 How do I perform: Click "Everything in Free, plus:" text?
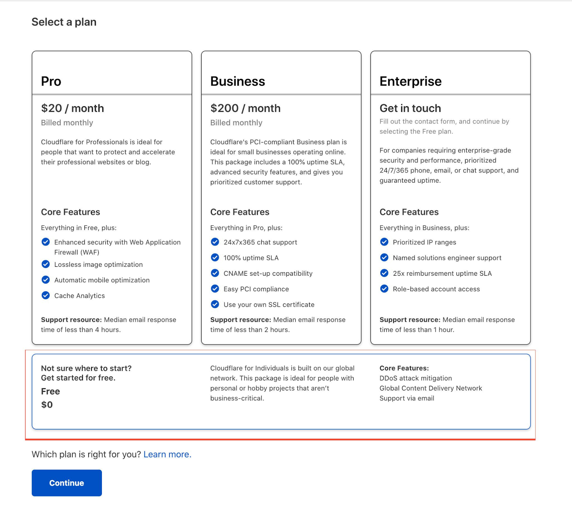pyautogui.click(x=79, y=228)
